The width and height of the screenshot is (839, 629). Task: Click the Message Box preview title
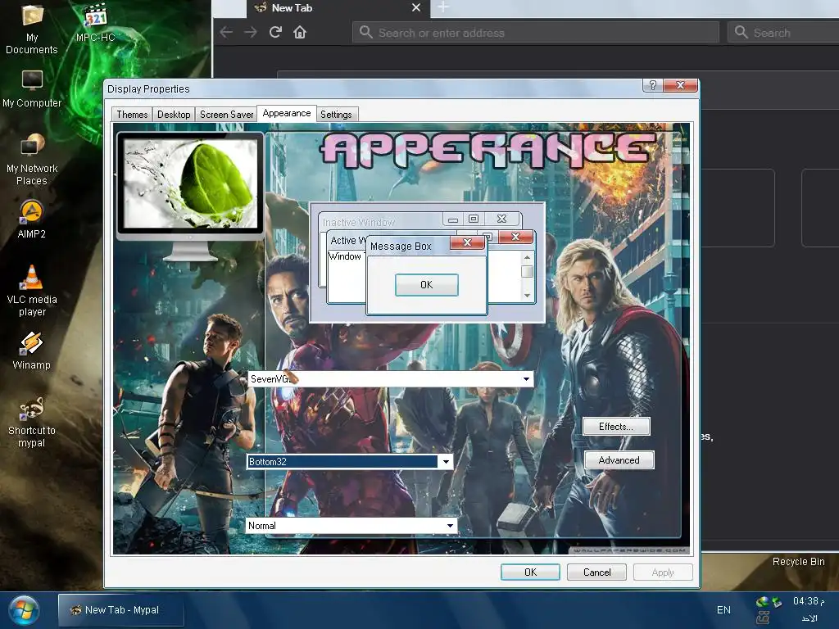tap(401, 247)
